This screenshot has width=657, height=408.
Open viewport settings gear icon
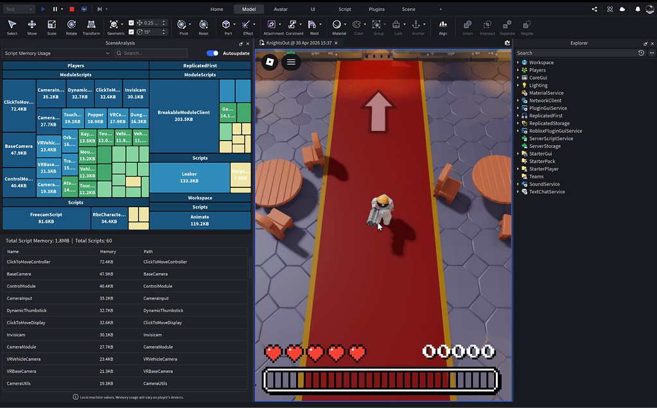pyautogui.click(x=507, y=43)
